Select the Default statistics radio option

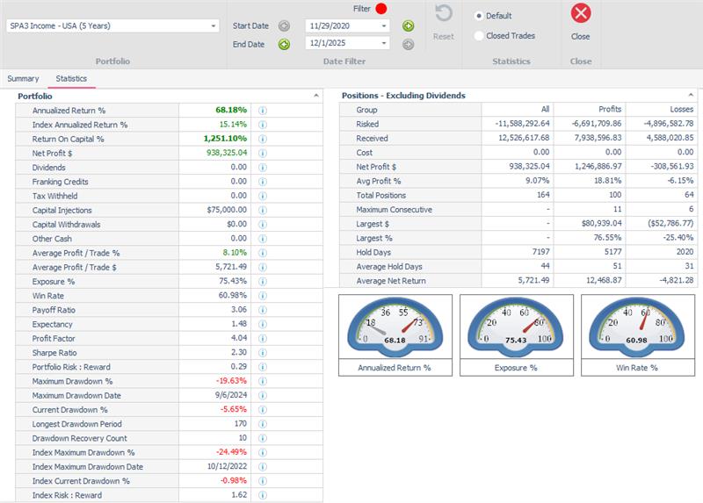tap(479, 16)
